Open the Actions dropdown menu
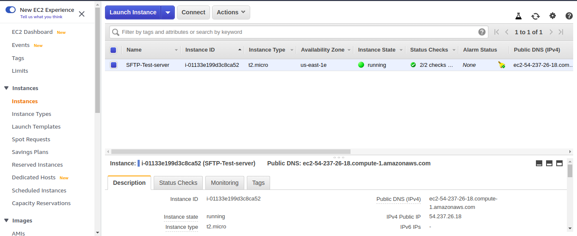The height and width of the screenshot is (236, 577). (x=231, y=12)
